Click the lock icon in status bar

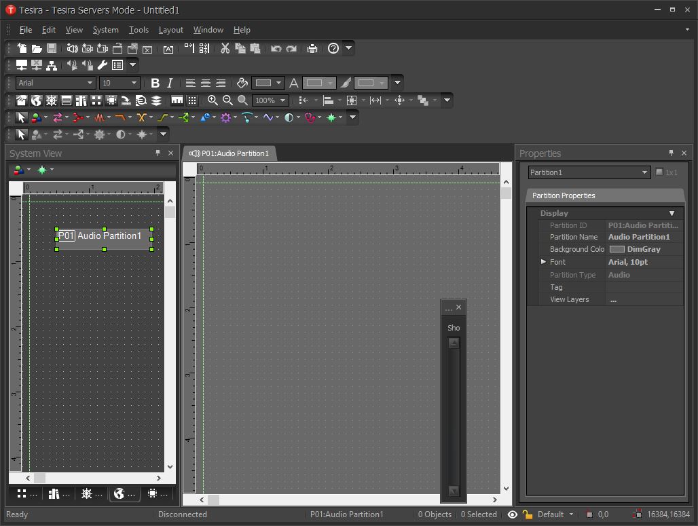[x=528, y=514]
